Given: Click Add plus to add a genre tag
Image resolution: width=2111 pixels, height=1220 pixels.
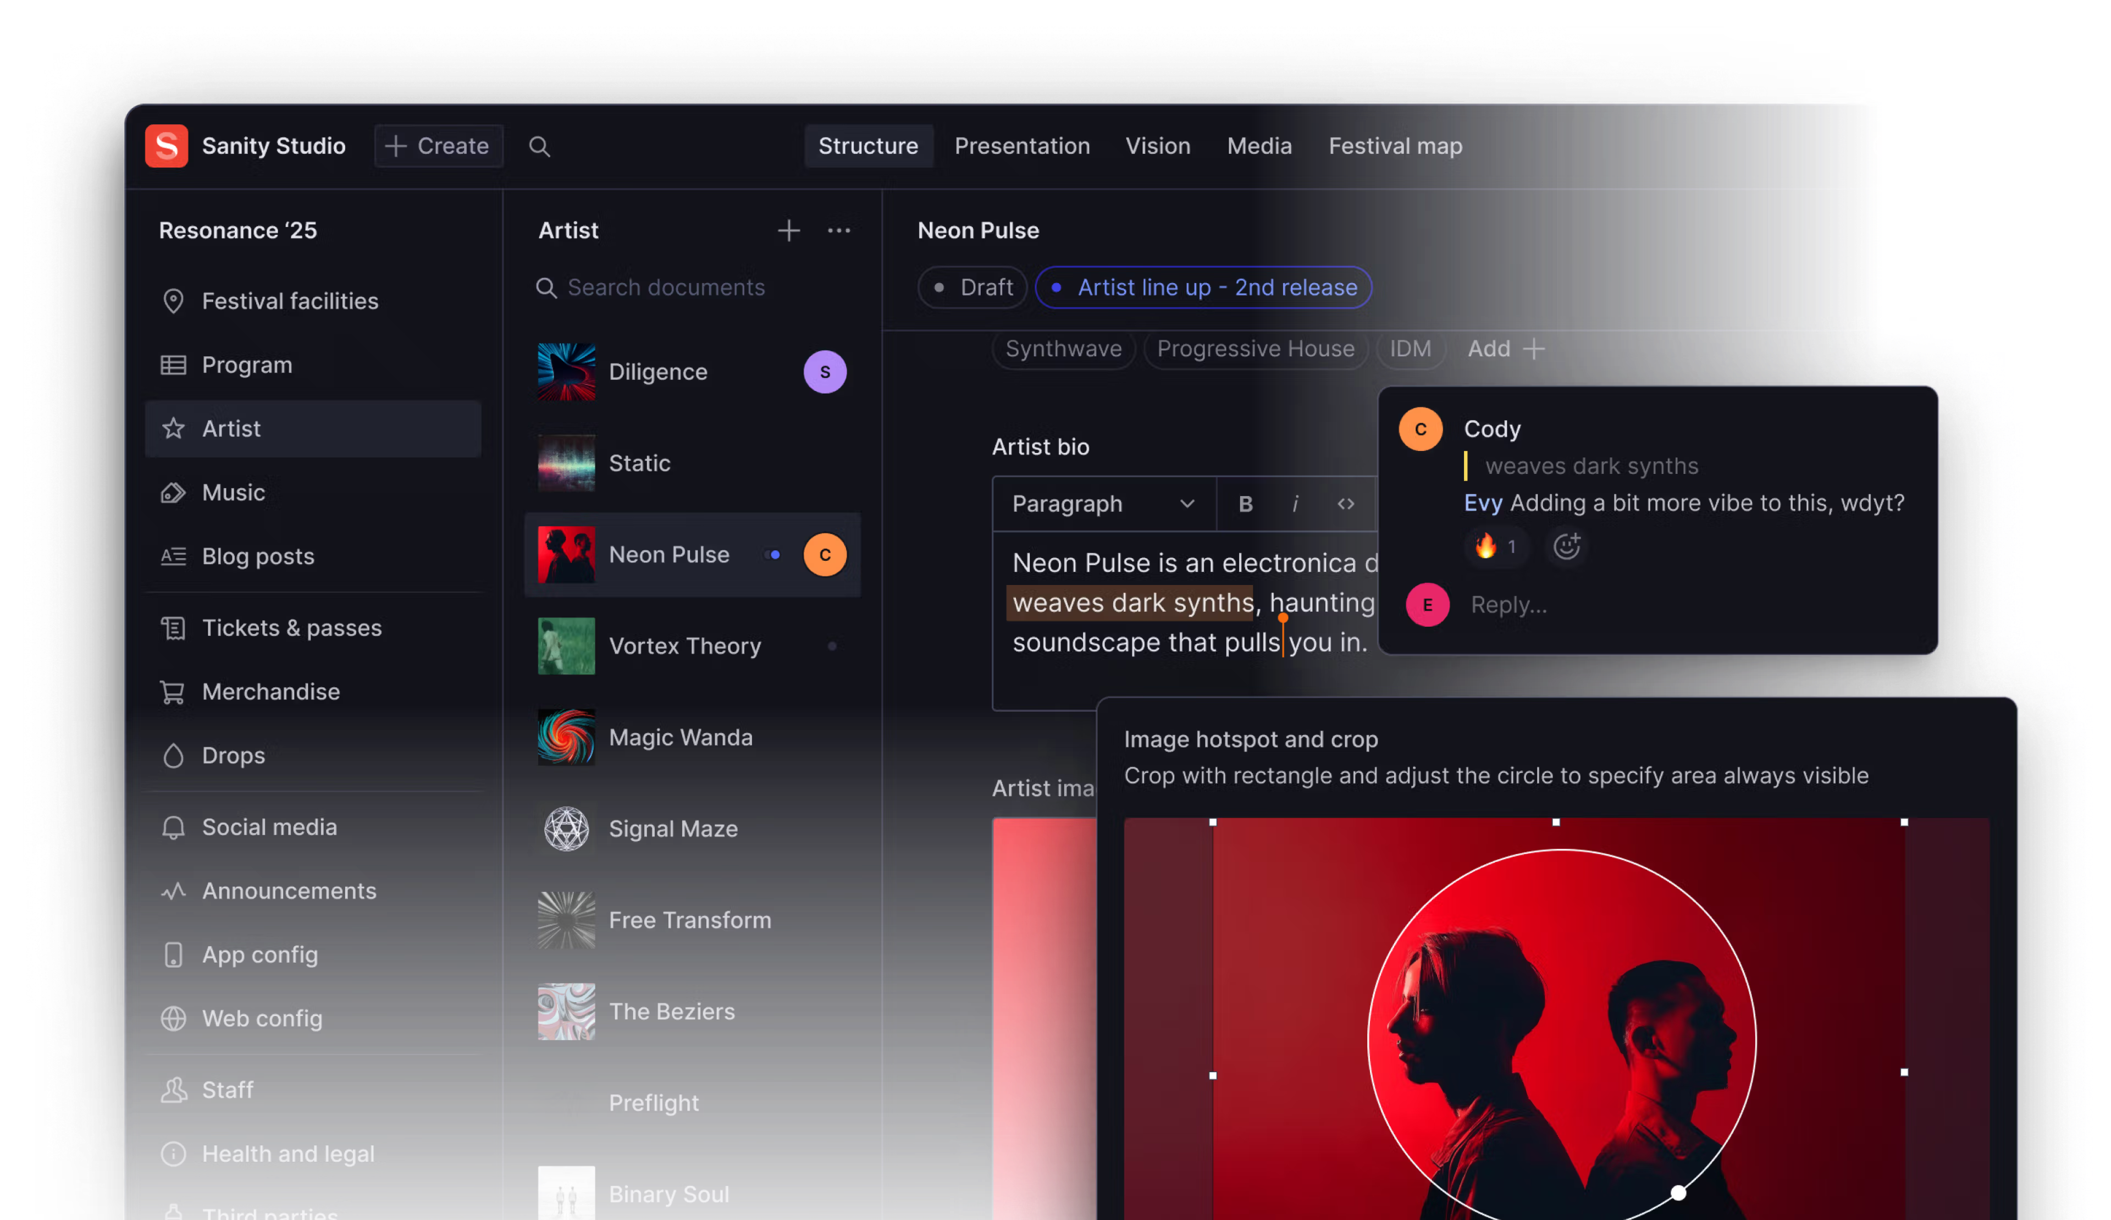Looking at the screenshot, I should (x=1505, y=349).
